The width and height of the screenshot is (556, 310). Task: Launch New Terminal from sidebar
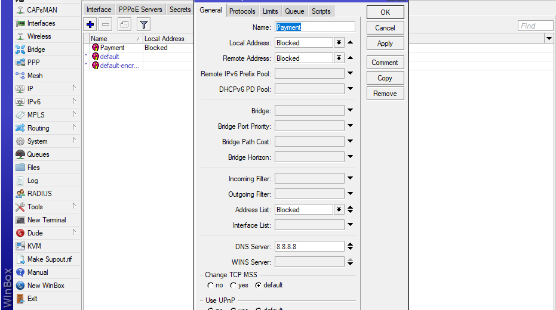pyautogui.click(x=47, y=220)
